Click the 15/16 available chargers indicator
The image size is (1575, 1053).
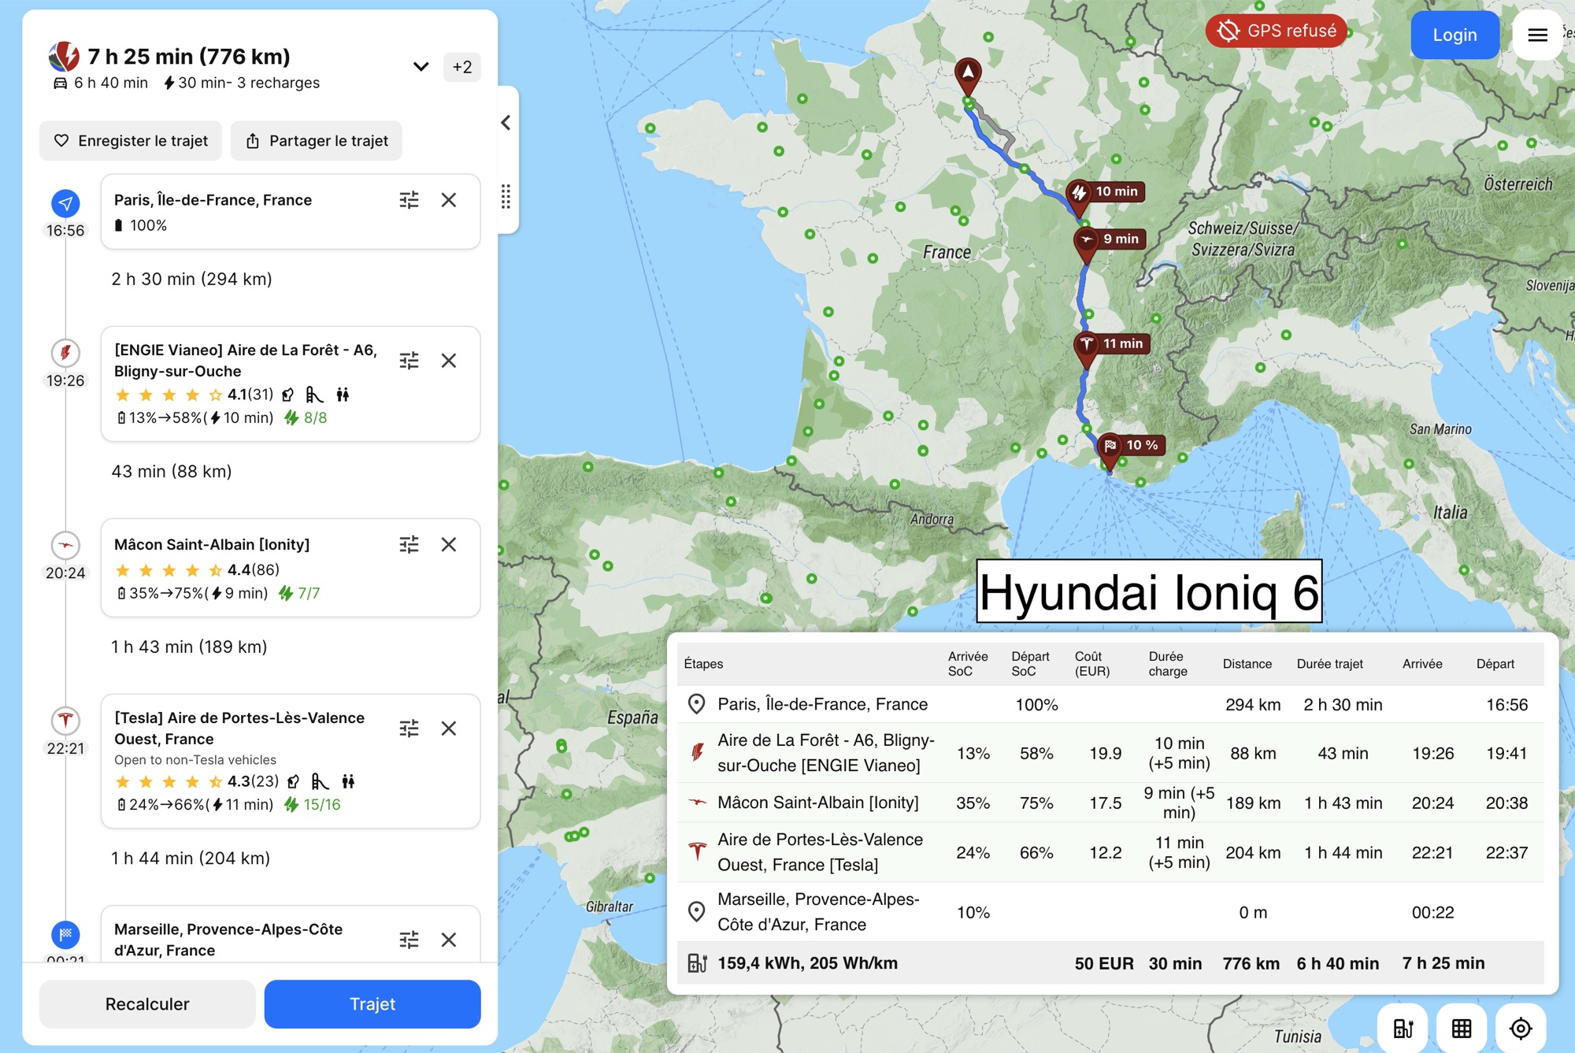coord(313,804)
